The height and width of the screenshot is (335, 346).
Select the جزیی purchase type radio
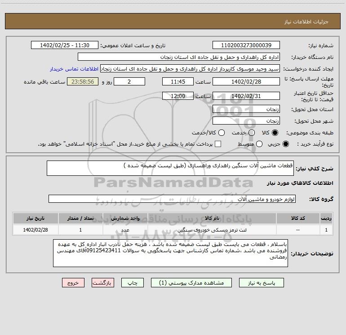click(285, 144)
